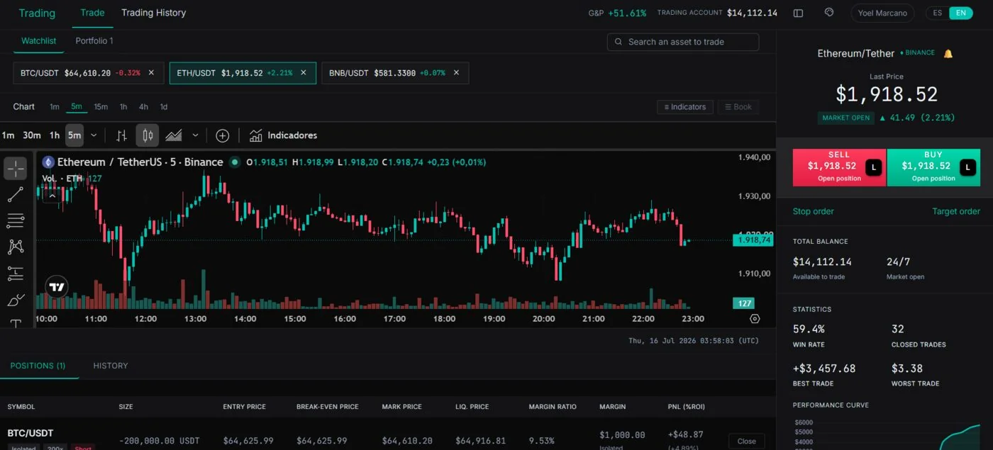Select the trend line drawing tool
The image size is (993, 450).
pos(16,194)
